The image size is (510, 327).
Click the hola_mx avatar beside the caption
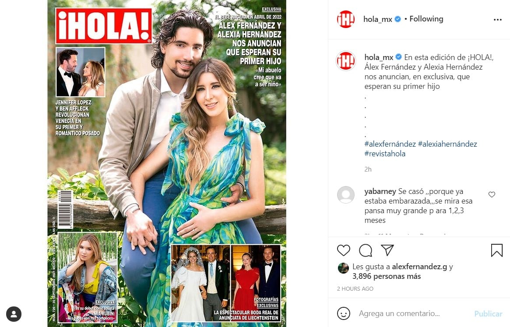[345, 61]
